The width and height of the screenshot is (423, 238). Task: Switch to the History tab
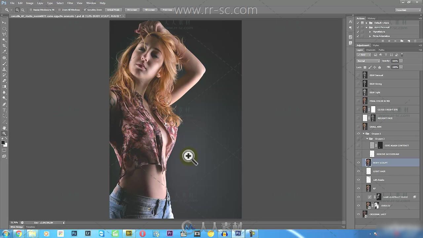click(x=371, y=19)
